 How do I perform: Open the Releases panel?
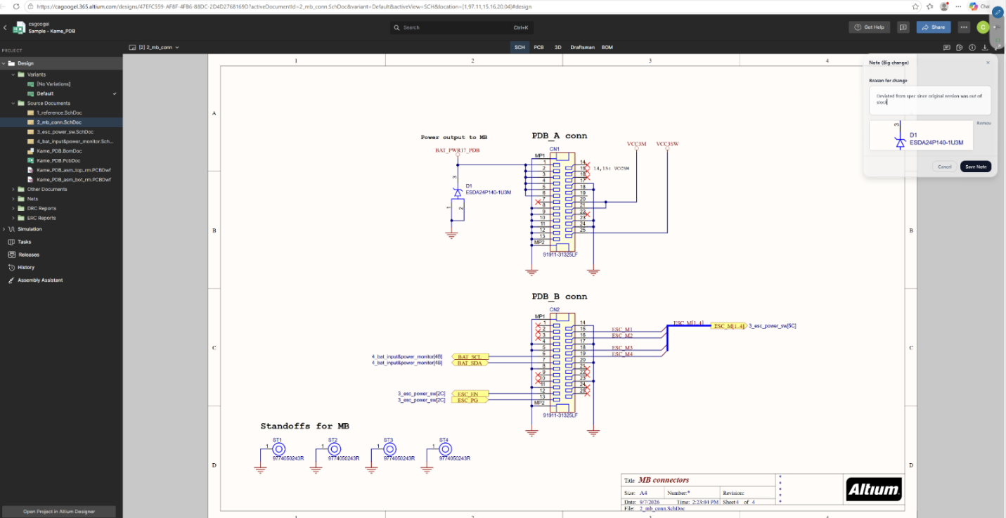(x=28, y=254)
